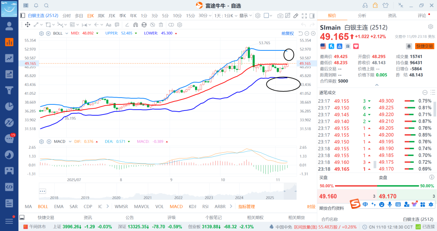Open price alert bell for silver
The height and width of the screenshot is (231, 437).
pyautogui.click(x=409, y=46)
